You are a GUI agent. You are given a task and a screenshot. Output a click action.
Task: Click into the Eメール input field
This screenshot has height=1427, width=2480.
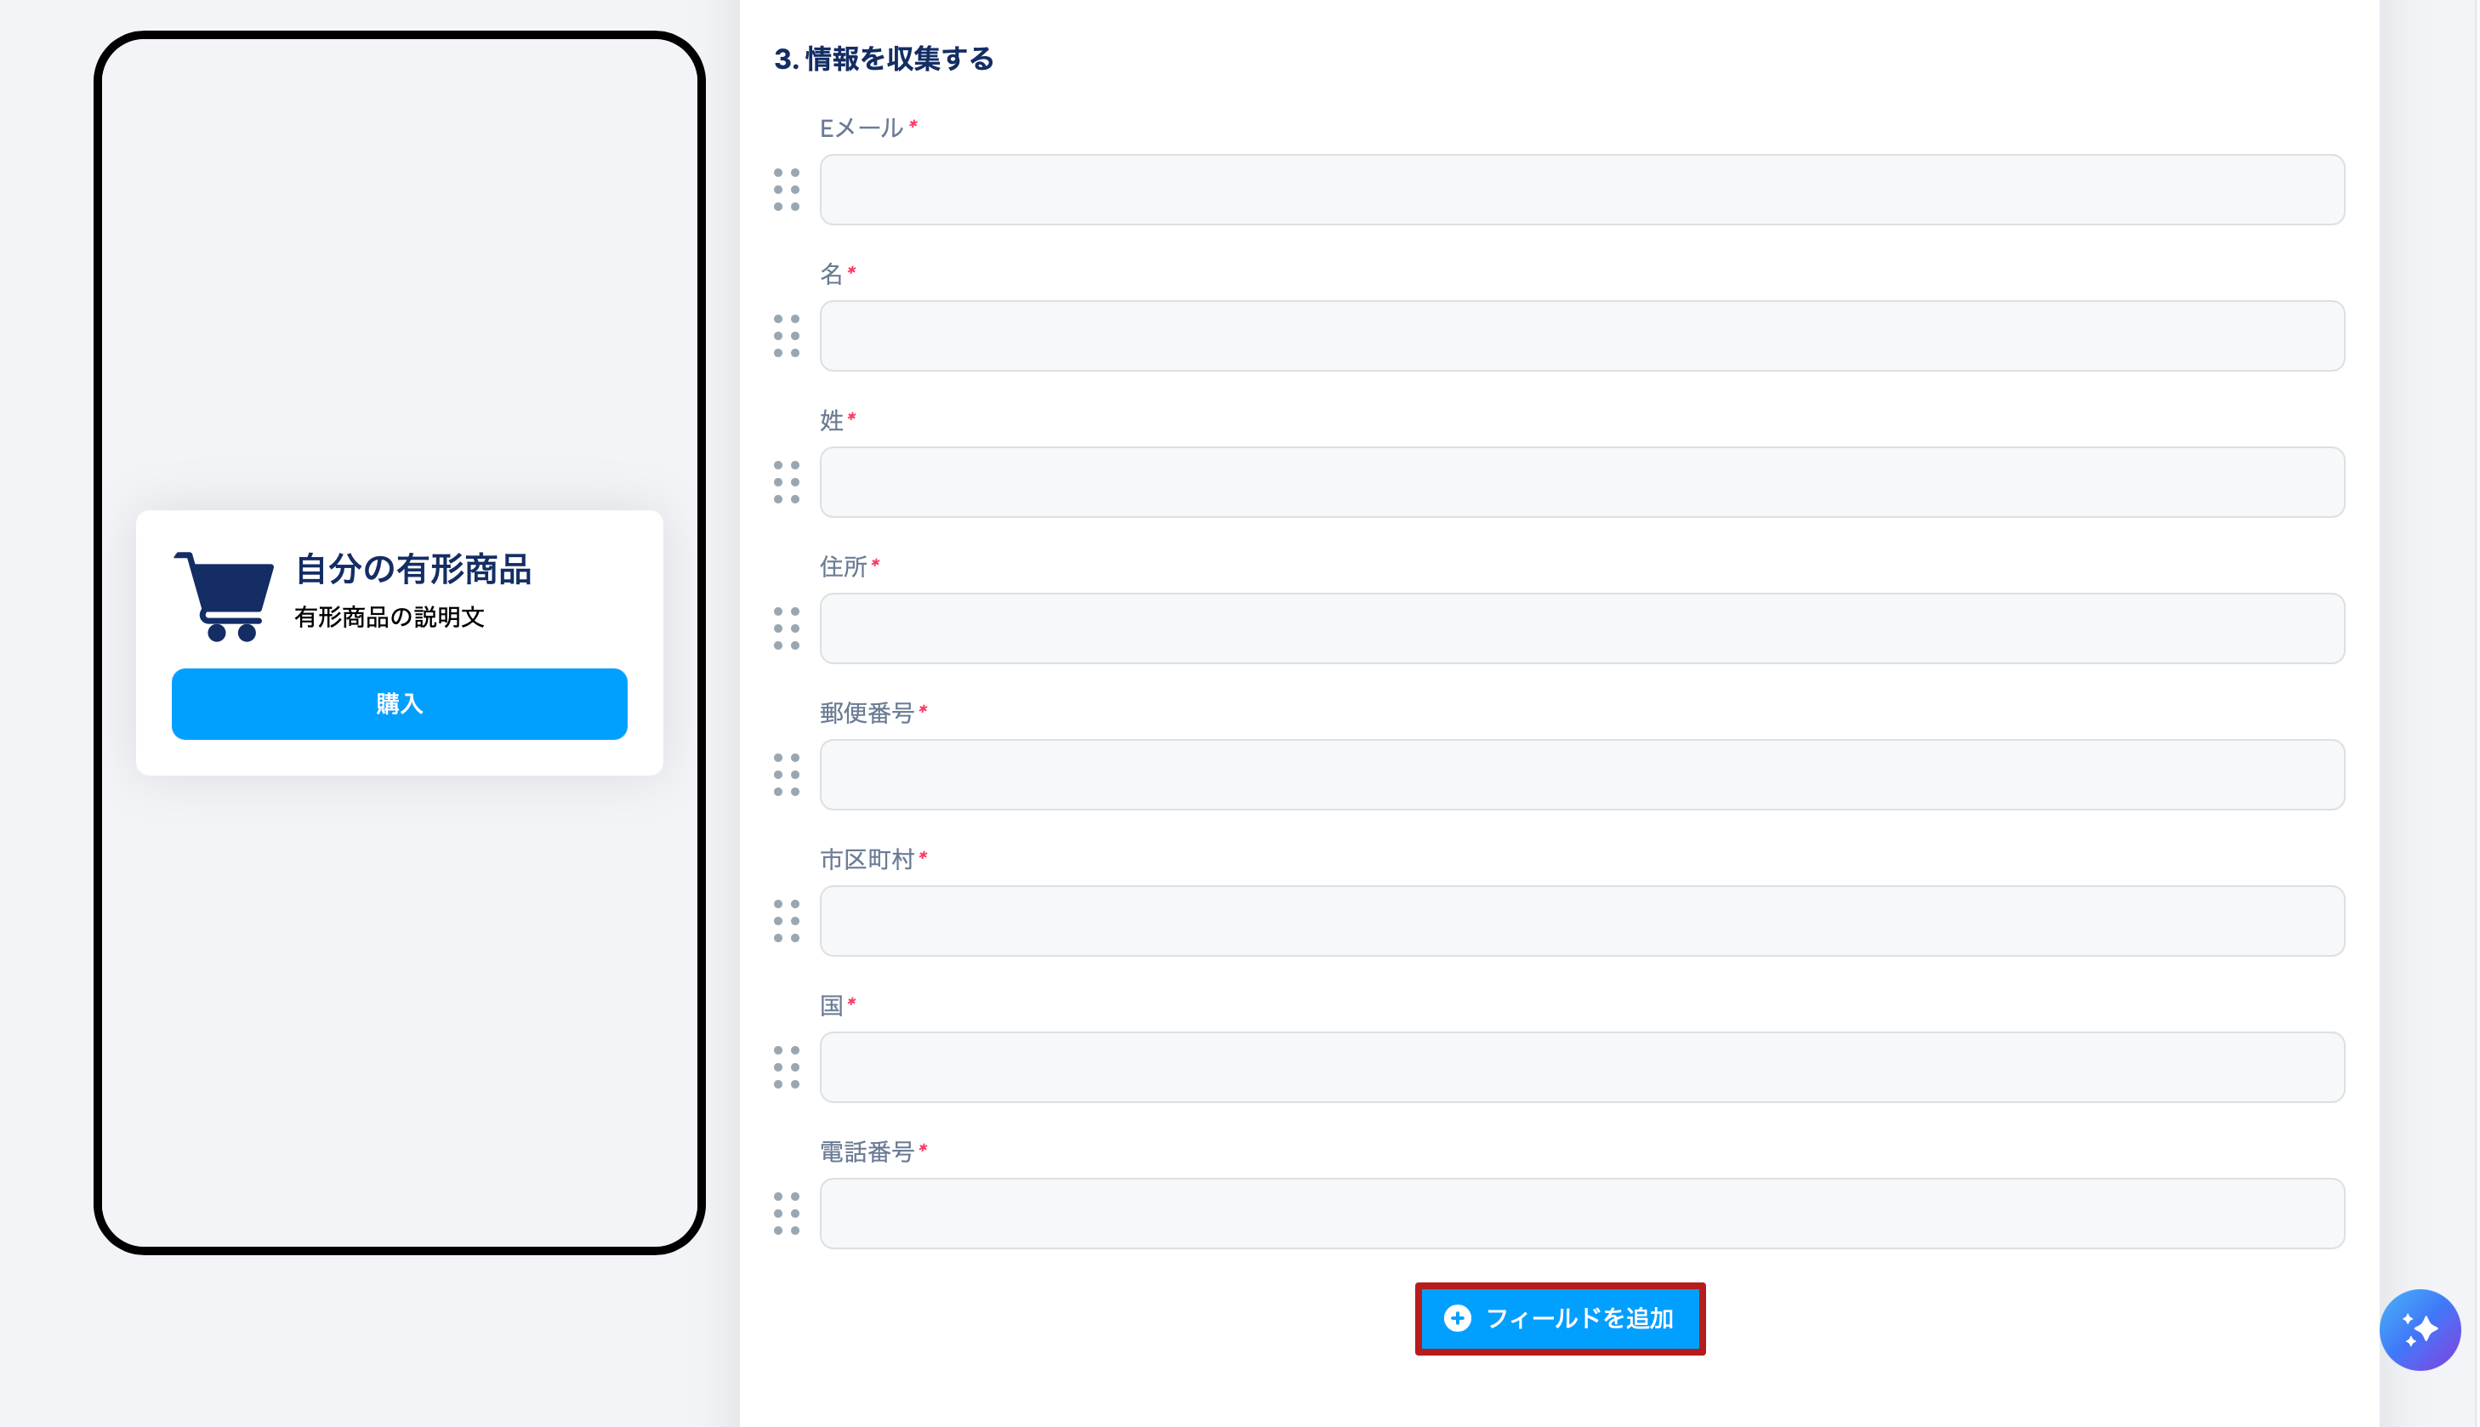coord(1582,189)
